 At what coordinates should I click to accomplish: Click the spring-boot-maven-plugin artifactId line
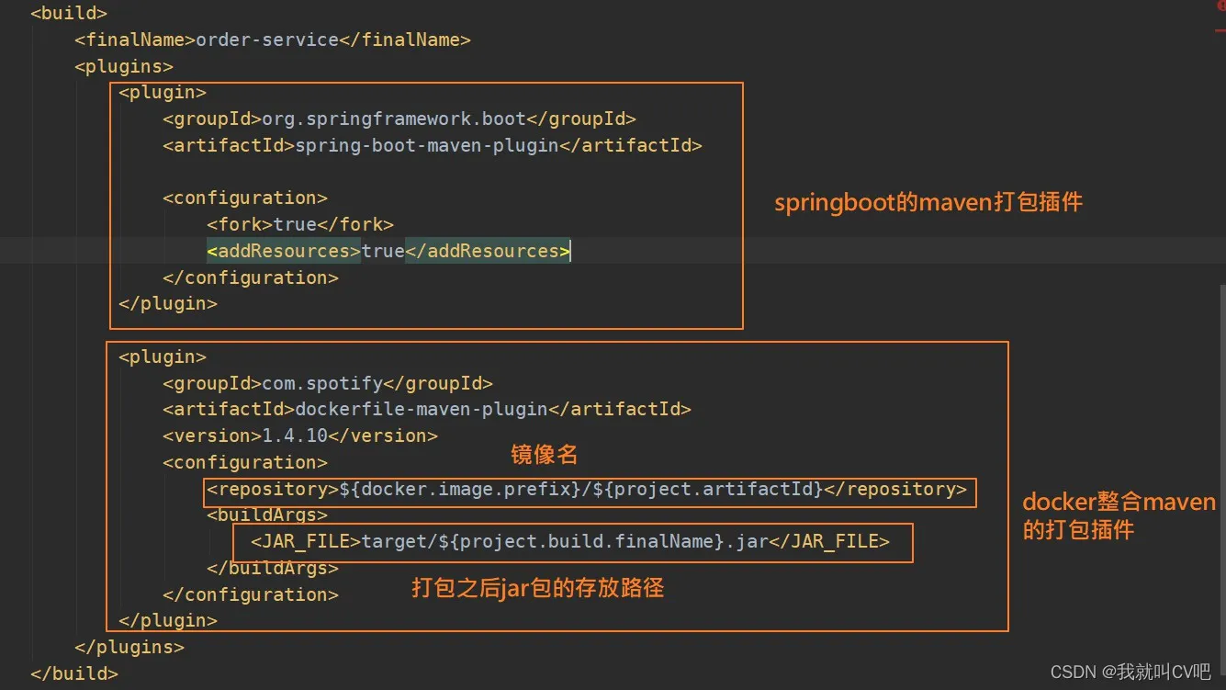[x=433, y=145]
